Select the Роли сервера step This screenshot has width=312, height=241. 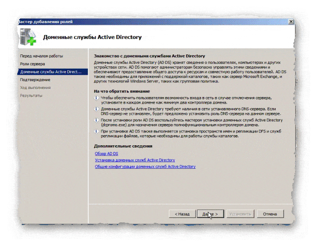point(32,64)
